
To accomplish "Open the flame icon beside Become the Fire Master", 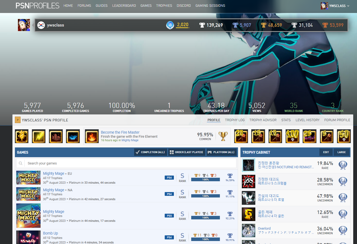I will [92, 136].
